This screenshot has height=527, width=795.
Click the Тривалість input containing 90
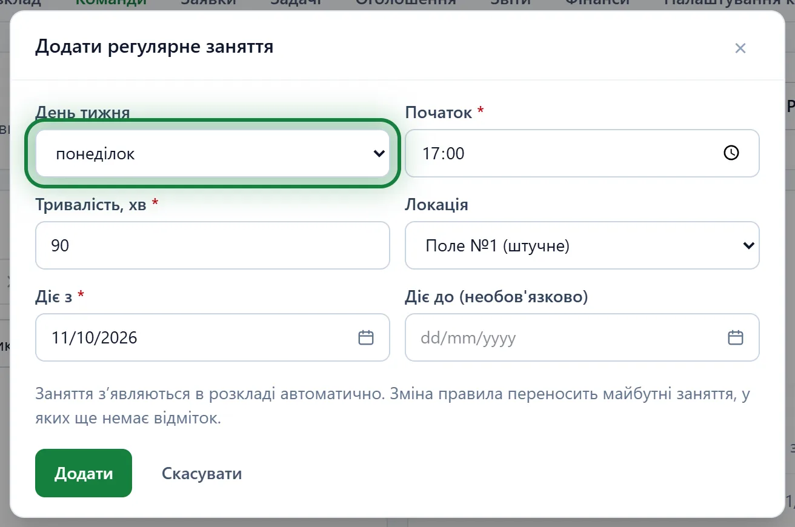pos(213,245)
